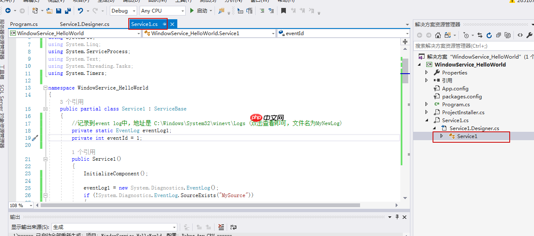Click the Sync with Active Document icon
Viewport: 534px width, 236px height.
pos(480,36)
